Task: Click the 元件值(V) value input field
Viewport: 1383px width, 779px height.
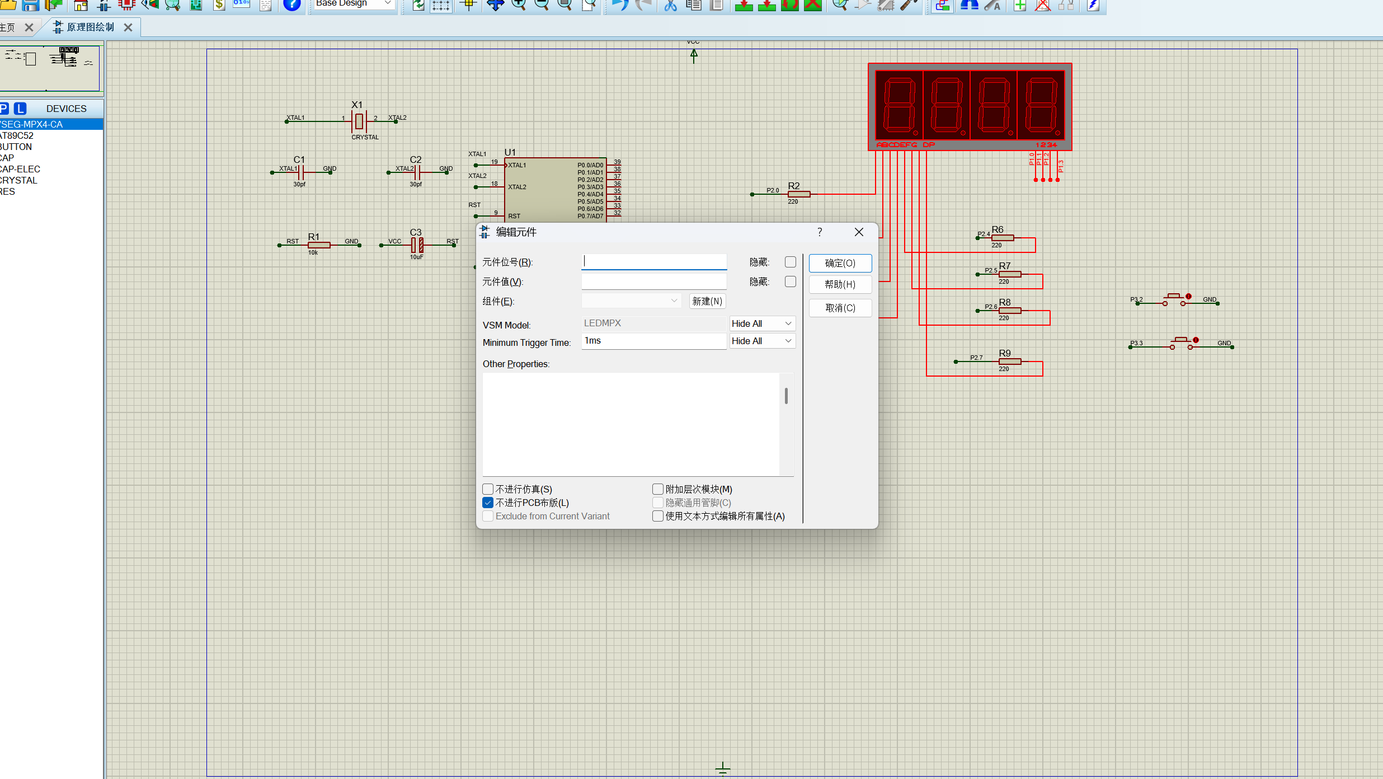Action: click(x=654, y=281)
